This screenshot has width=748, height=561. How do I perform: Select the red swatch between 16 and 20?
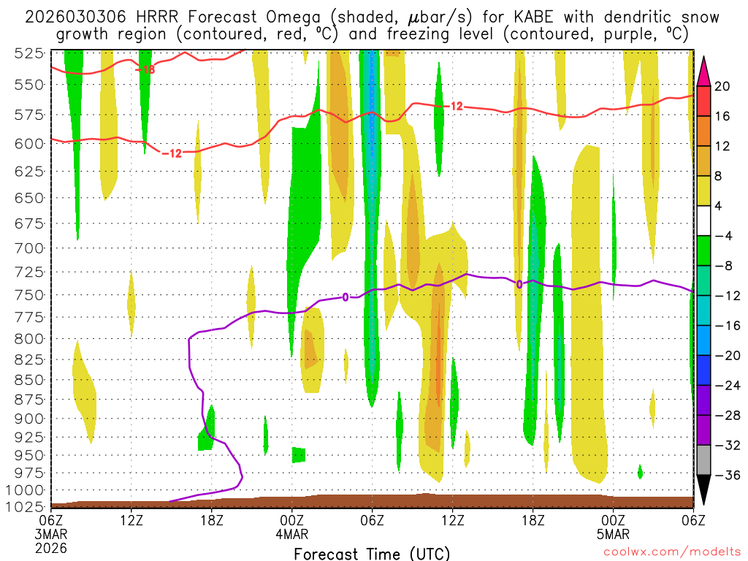click(705, 100)
